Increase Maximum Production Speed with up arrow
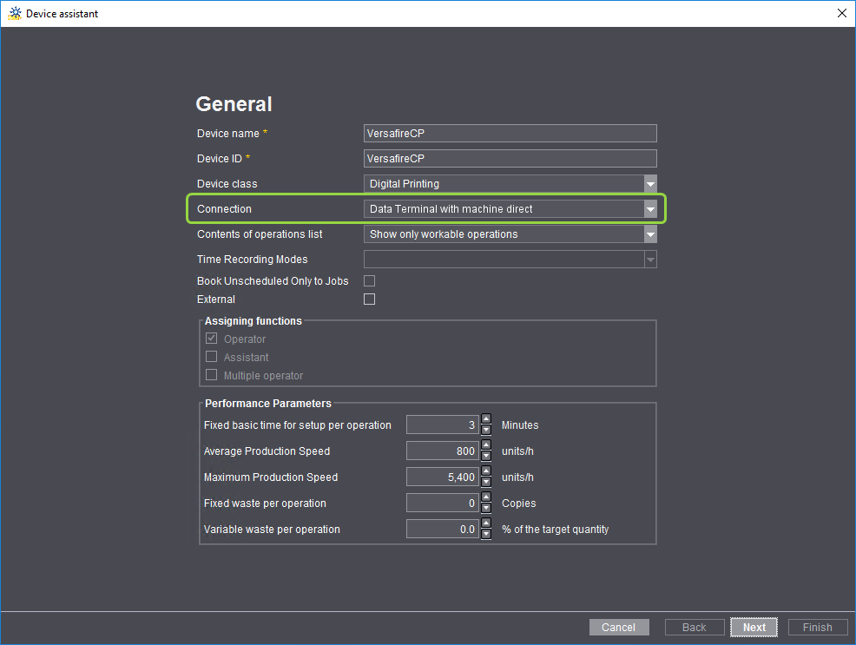This screenshot has width=856, height=645. pyautogui.click(x=486, y=472)
